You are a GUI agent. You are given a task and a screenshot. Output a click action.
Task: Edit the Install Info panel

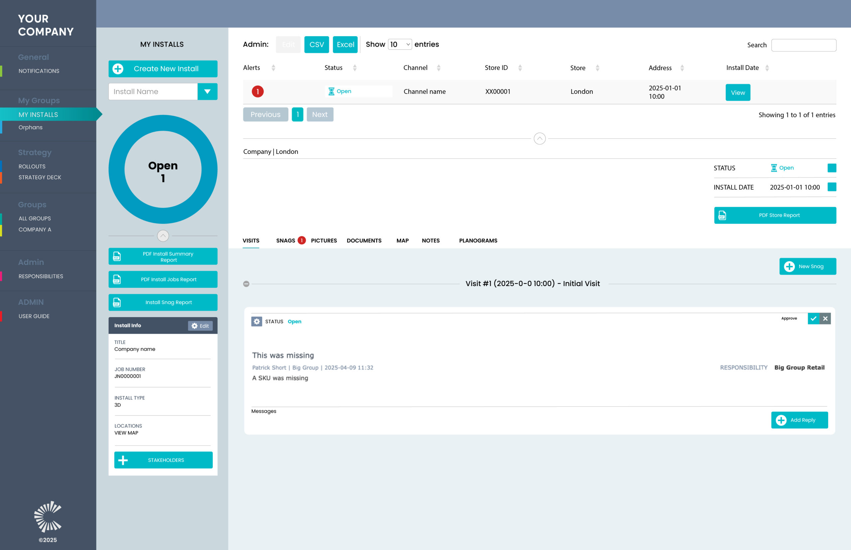(x=200, y=326)
